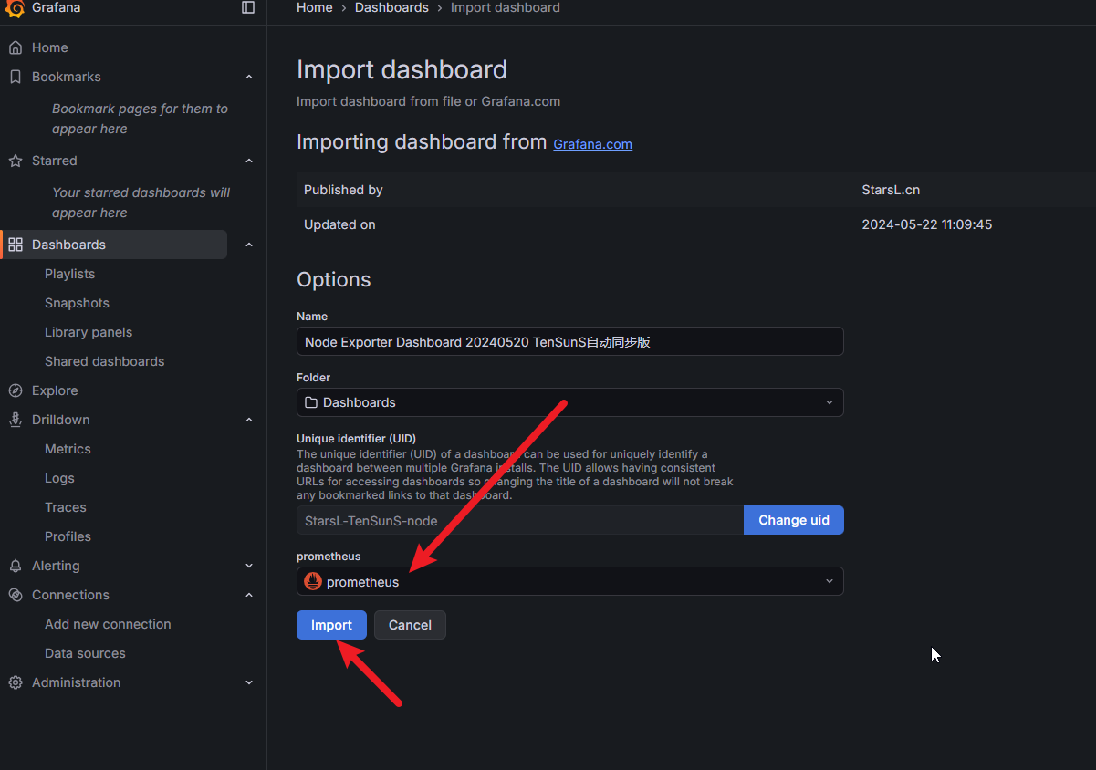Viewport: 1096px width, 770px height.
Task: Click the Dashboards grid icon
Action: pyautogui.click(x=16, y=245)
